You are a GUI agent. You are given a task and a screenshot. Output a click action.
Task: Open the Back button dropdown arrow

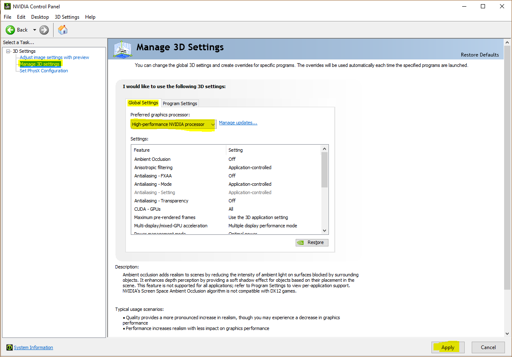[34, 30]
